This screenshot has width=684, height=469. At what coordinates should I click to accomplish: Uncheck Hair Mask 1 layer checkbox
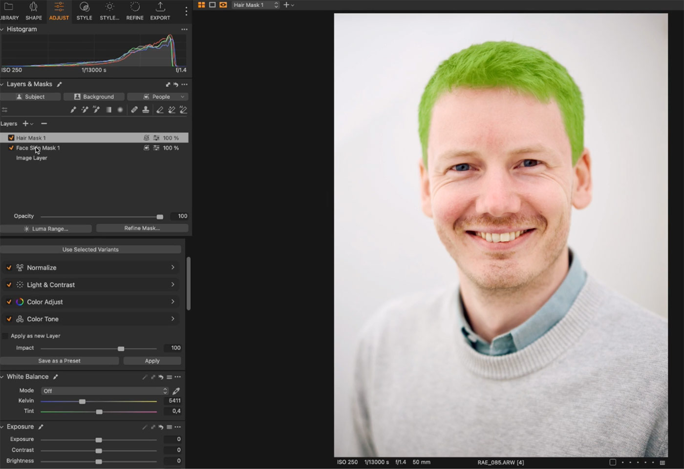tap(11, 138)
